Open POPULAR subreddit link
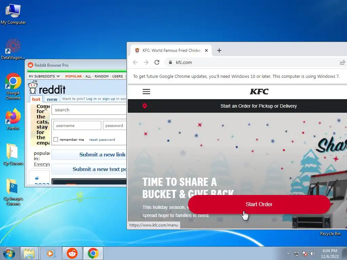 point(74,76)
